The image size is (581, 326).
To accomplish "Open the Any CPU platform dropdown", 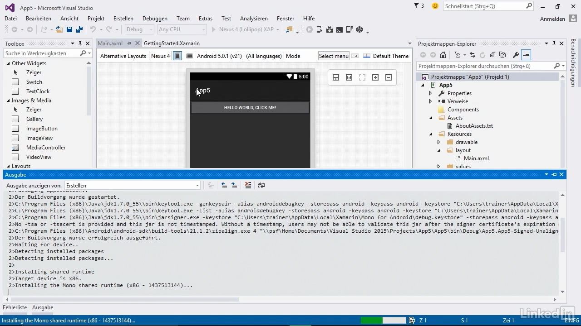I will 182,29.
